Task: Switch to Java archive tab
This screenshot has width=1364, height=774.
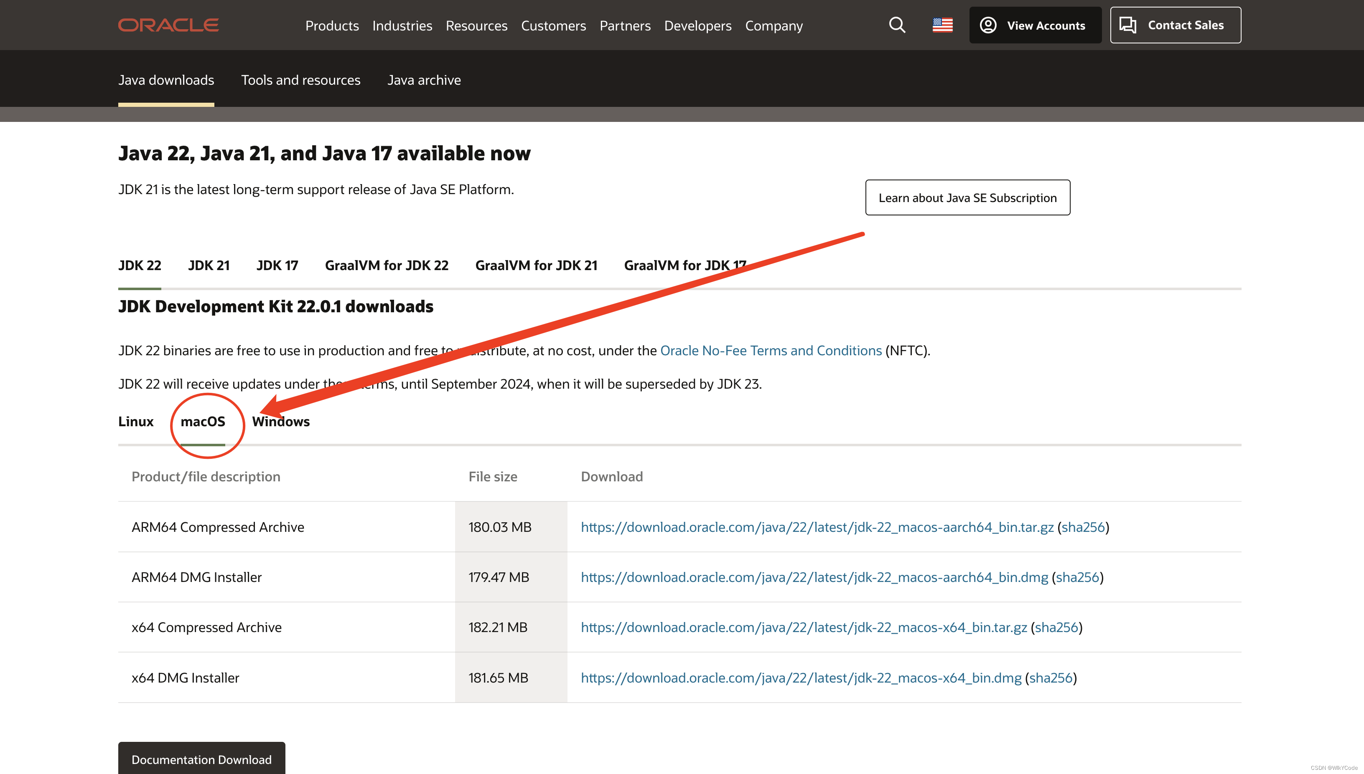Action: [x=424, y=80]
